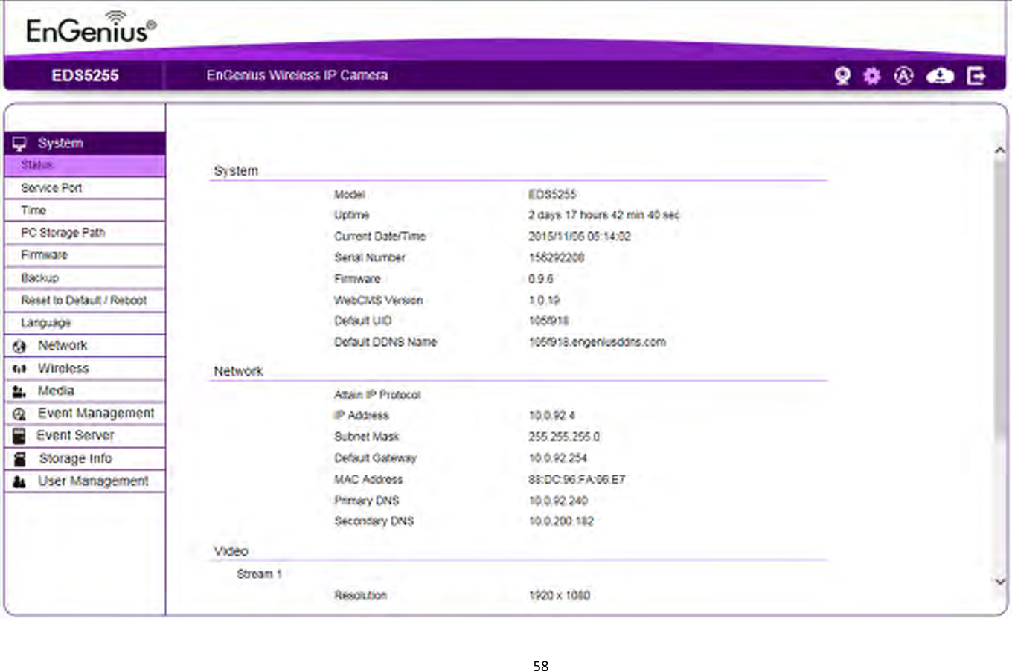Open the Backup page
The width and height of the screenshot is (1012, 671).
coord(85,277)
